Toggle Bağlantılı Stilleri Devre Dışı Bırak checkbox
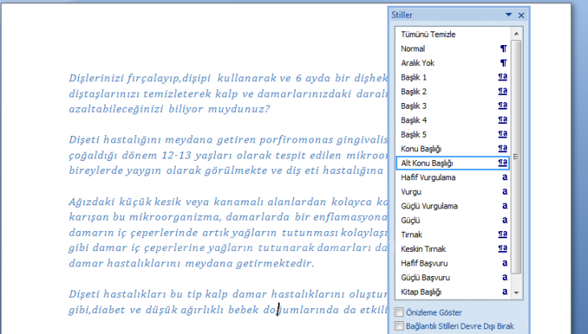This screenshot has height=334, width=588. (399, 326)
